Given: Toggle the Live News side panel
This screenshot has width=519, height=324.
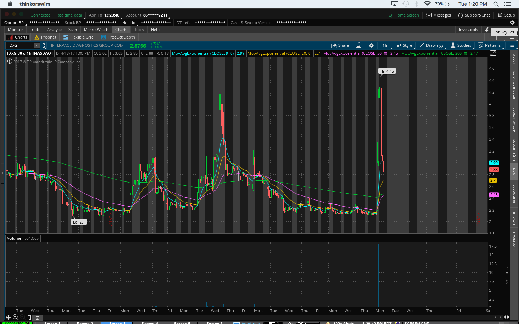Looking at the screenshot, I should pyautogui.click(x=514, y=241).
